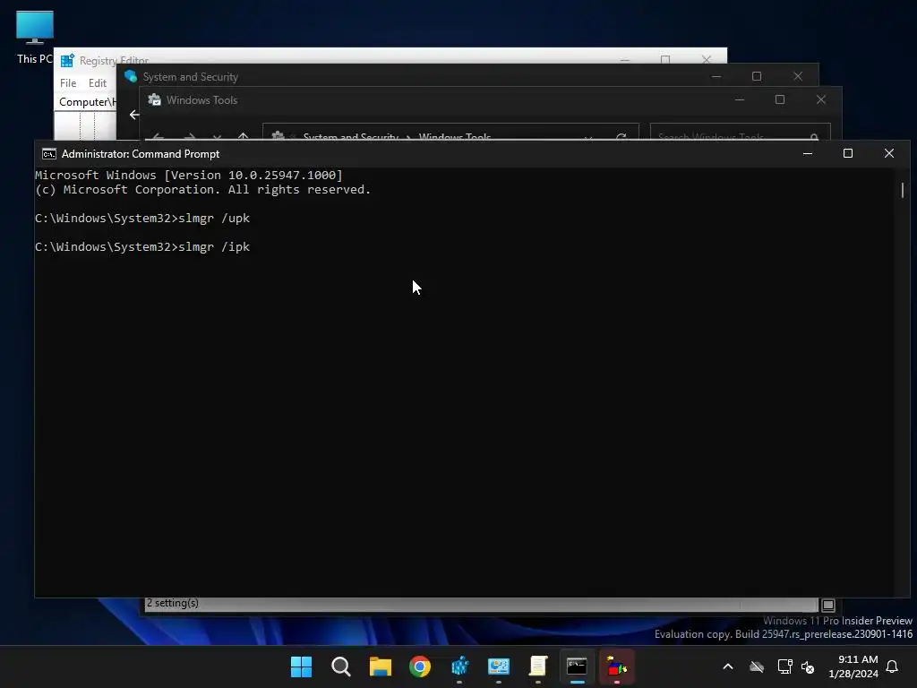Go back in System and Security window

point(134,115)
